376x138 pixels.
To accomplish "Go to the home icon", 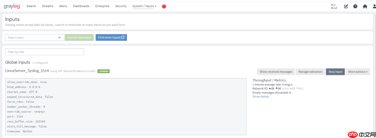I will [365, 7].
